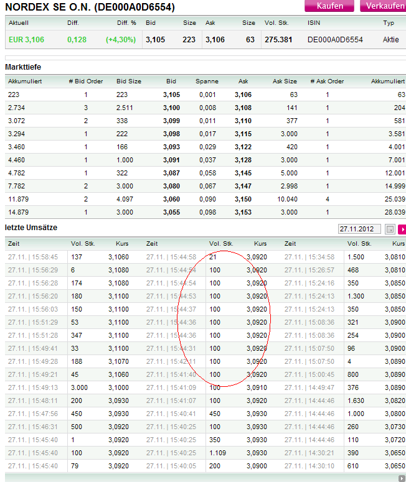Screen dimensions: 406x482
Task: Click trade time 14:30:10
Action: click(309, 466)
